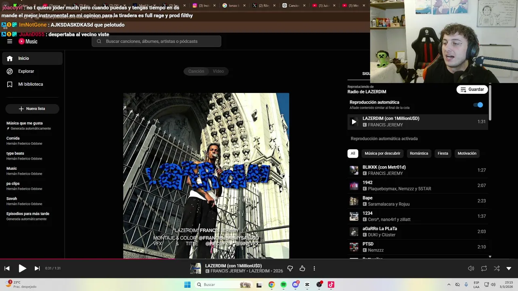Screen dimensions: 518x291
Task: Toggle Reproducción automática switch
Action: 478,105
